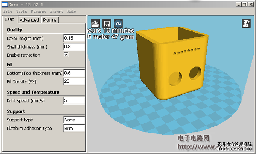This screenshot has width=256, height=154.
Task: Open the Help menu
Action: (72, 11)
